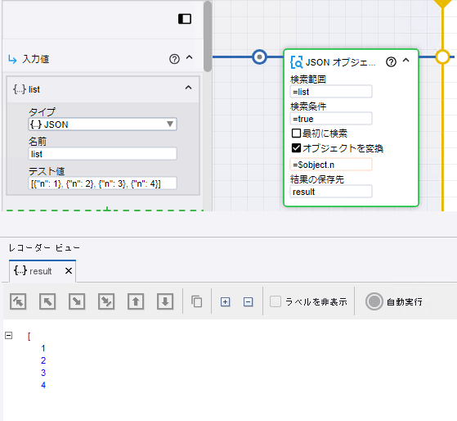Viewport: 457px width, 421px height.
Task: Select value 4 in result tree
Action: tap(43, 385)
